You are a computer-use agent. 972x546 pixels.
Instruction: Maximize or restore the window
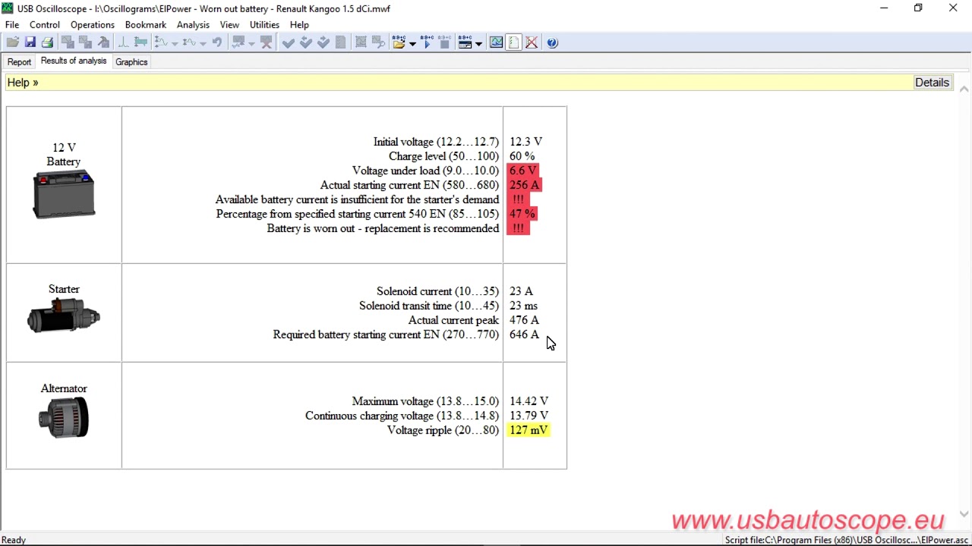[918, 8]
